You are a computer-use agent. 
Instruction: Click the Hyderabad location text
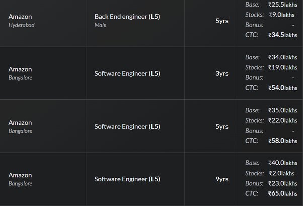(x=22, y=25)
